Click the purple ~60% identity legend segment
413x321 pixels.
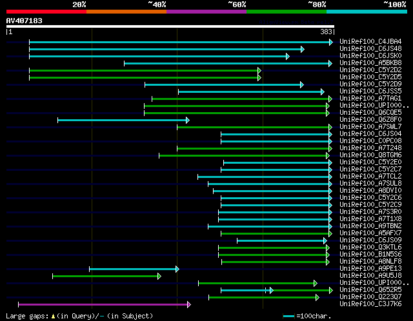click(206, 12)
